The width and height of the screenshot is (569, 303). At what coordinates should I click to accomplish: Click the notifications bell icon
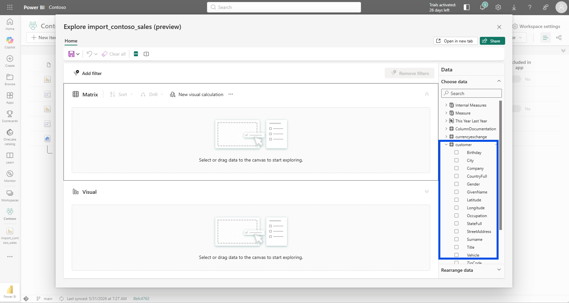[x=482, y=7]
